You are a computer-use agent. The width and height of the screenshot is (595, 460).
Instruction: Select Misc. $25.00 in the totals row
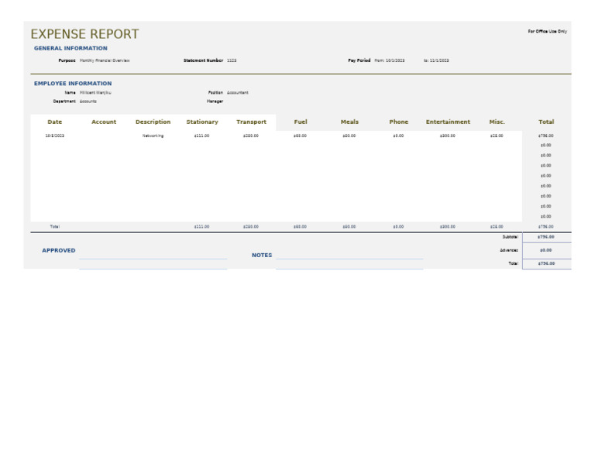pos(497,226)
